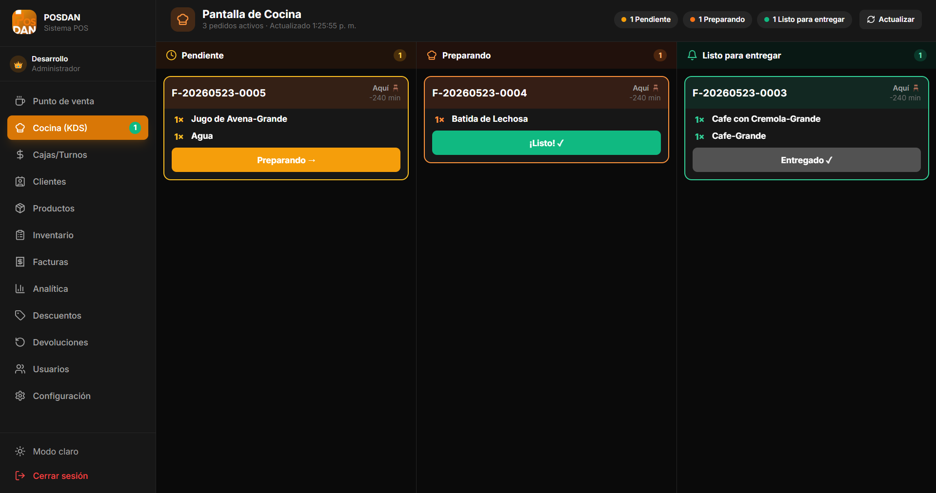
Task: Click the Facturas receipt icon
Action: [x=20, y=262]
